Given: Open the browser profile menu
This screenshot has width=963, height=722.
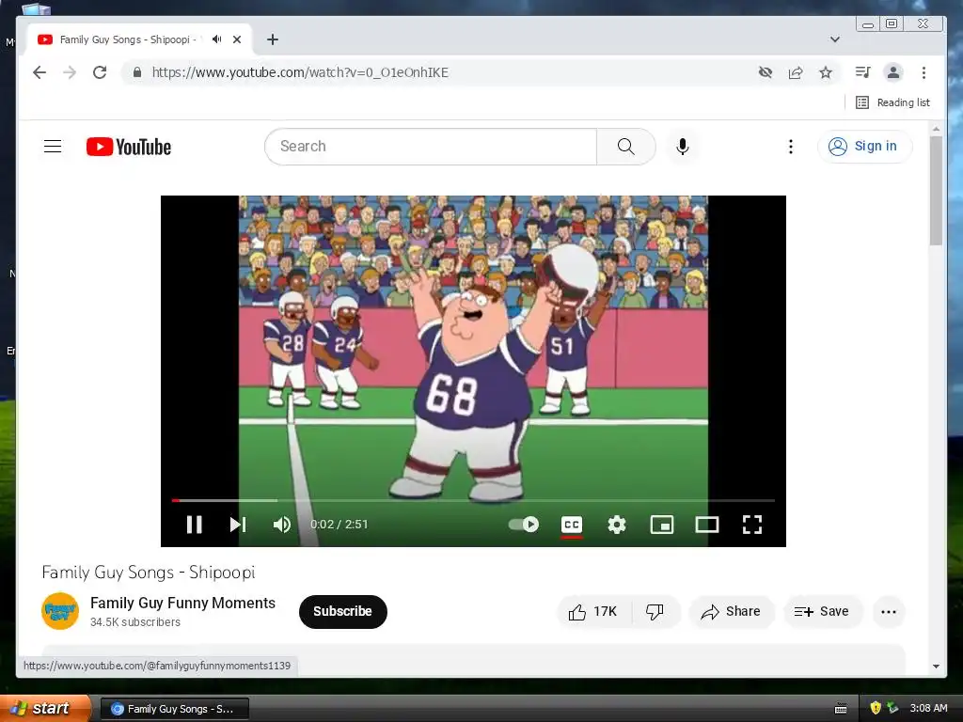Looking at the screenshot, I should point(893,72).
